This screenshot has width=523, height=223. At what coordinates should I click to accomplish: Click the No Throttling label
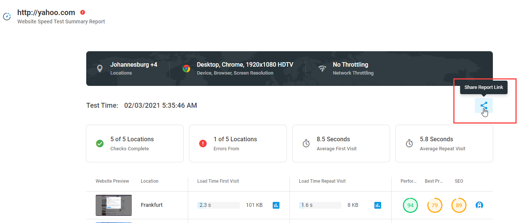[351, 65]
